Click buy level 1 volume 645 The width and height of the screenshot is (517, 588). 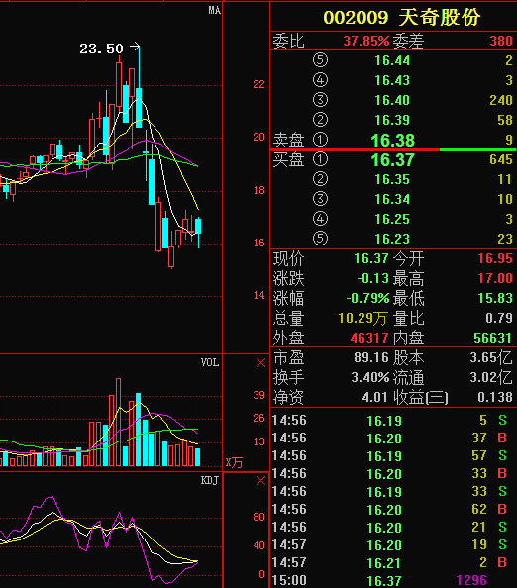501,159
